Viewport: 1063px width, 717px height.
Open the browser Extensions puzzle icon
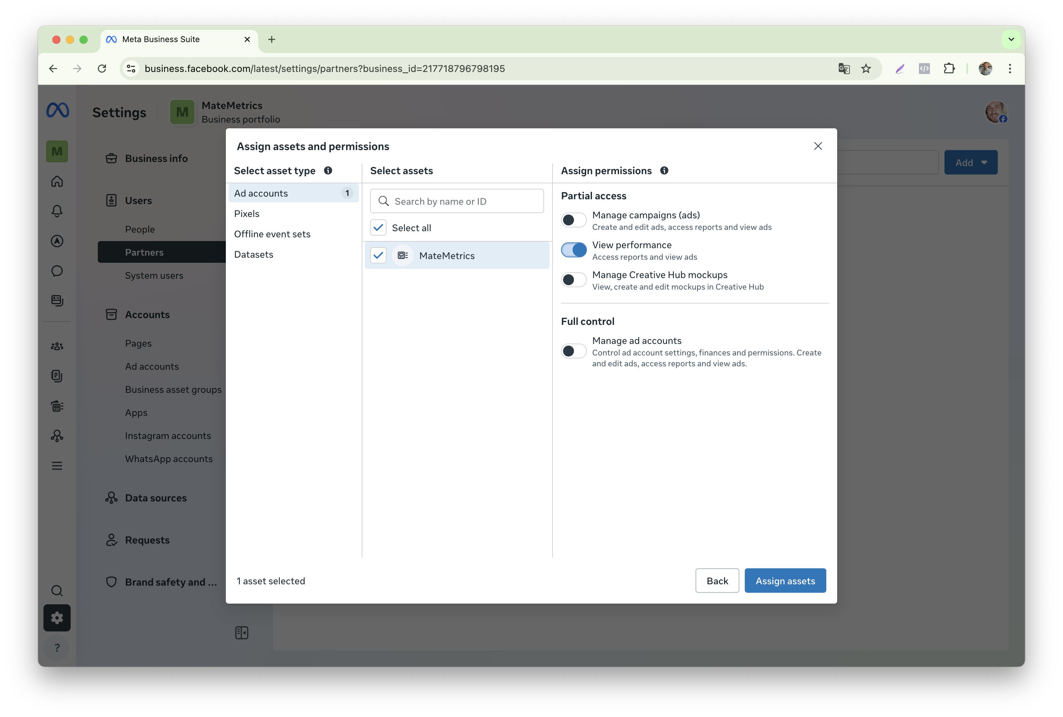point(949,69)
